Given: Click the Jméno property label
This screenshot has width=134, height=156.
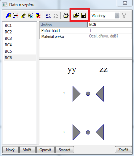Looking at the screenshot, I should tap(63, 25).
